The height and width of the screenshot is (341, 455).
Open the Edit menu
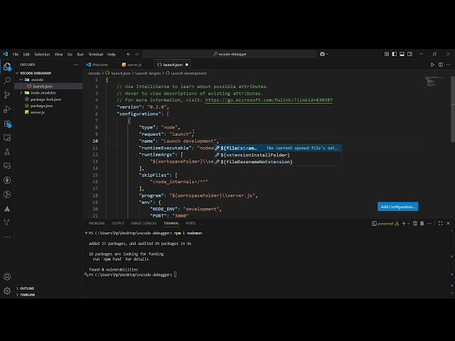click(x=26, y=54)
